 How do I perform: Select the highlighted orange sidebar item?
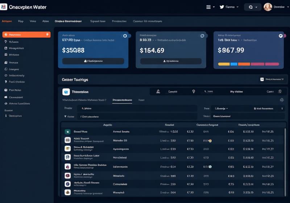click(x=26, y=35)
